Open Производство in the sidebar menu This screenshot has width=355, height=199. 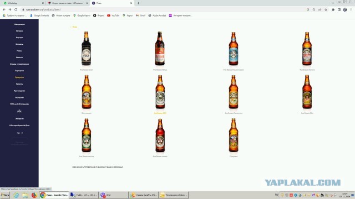click(x=19, y=91)
